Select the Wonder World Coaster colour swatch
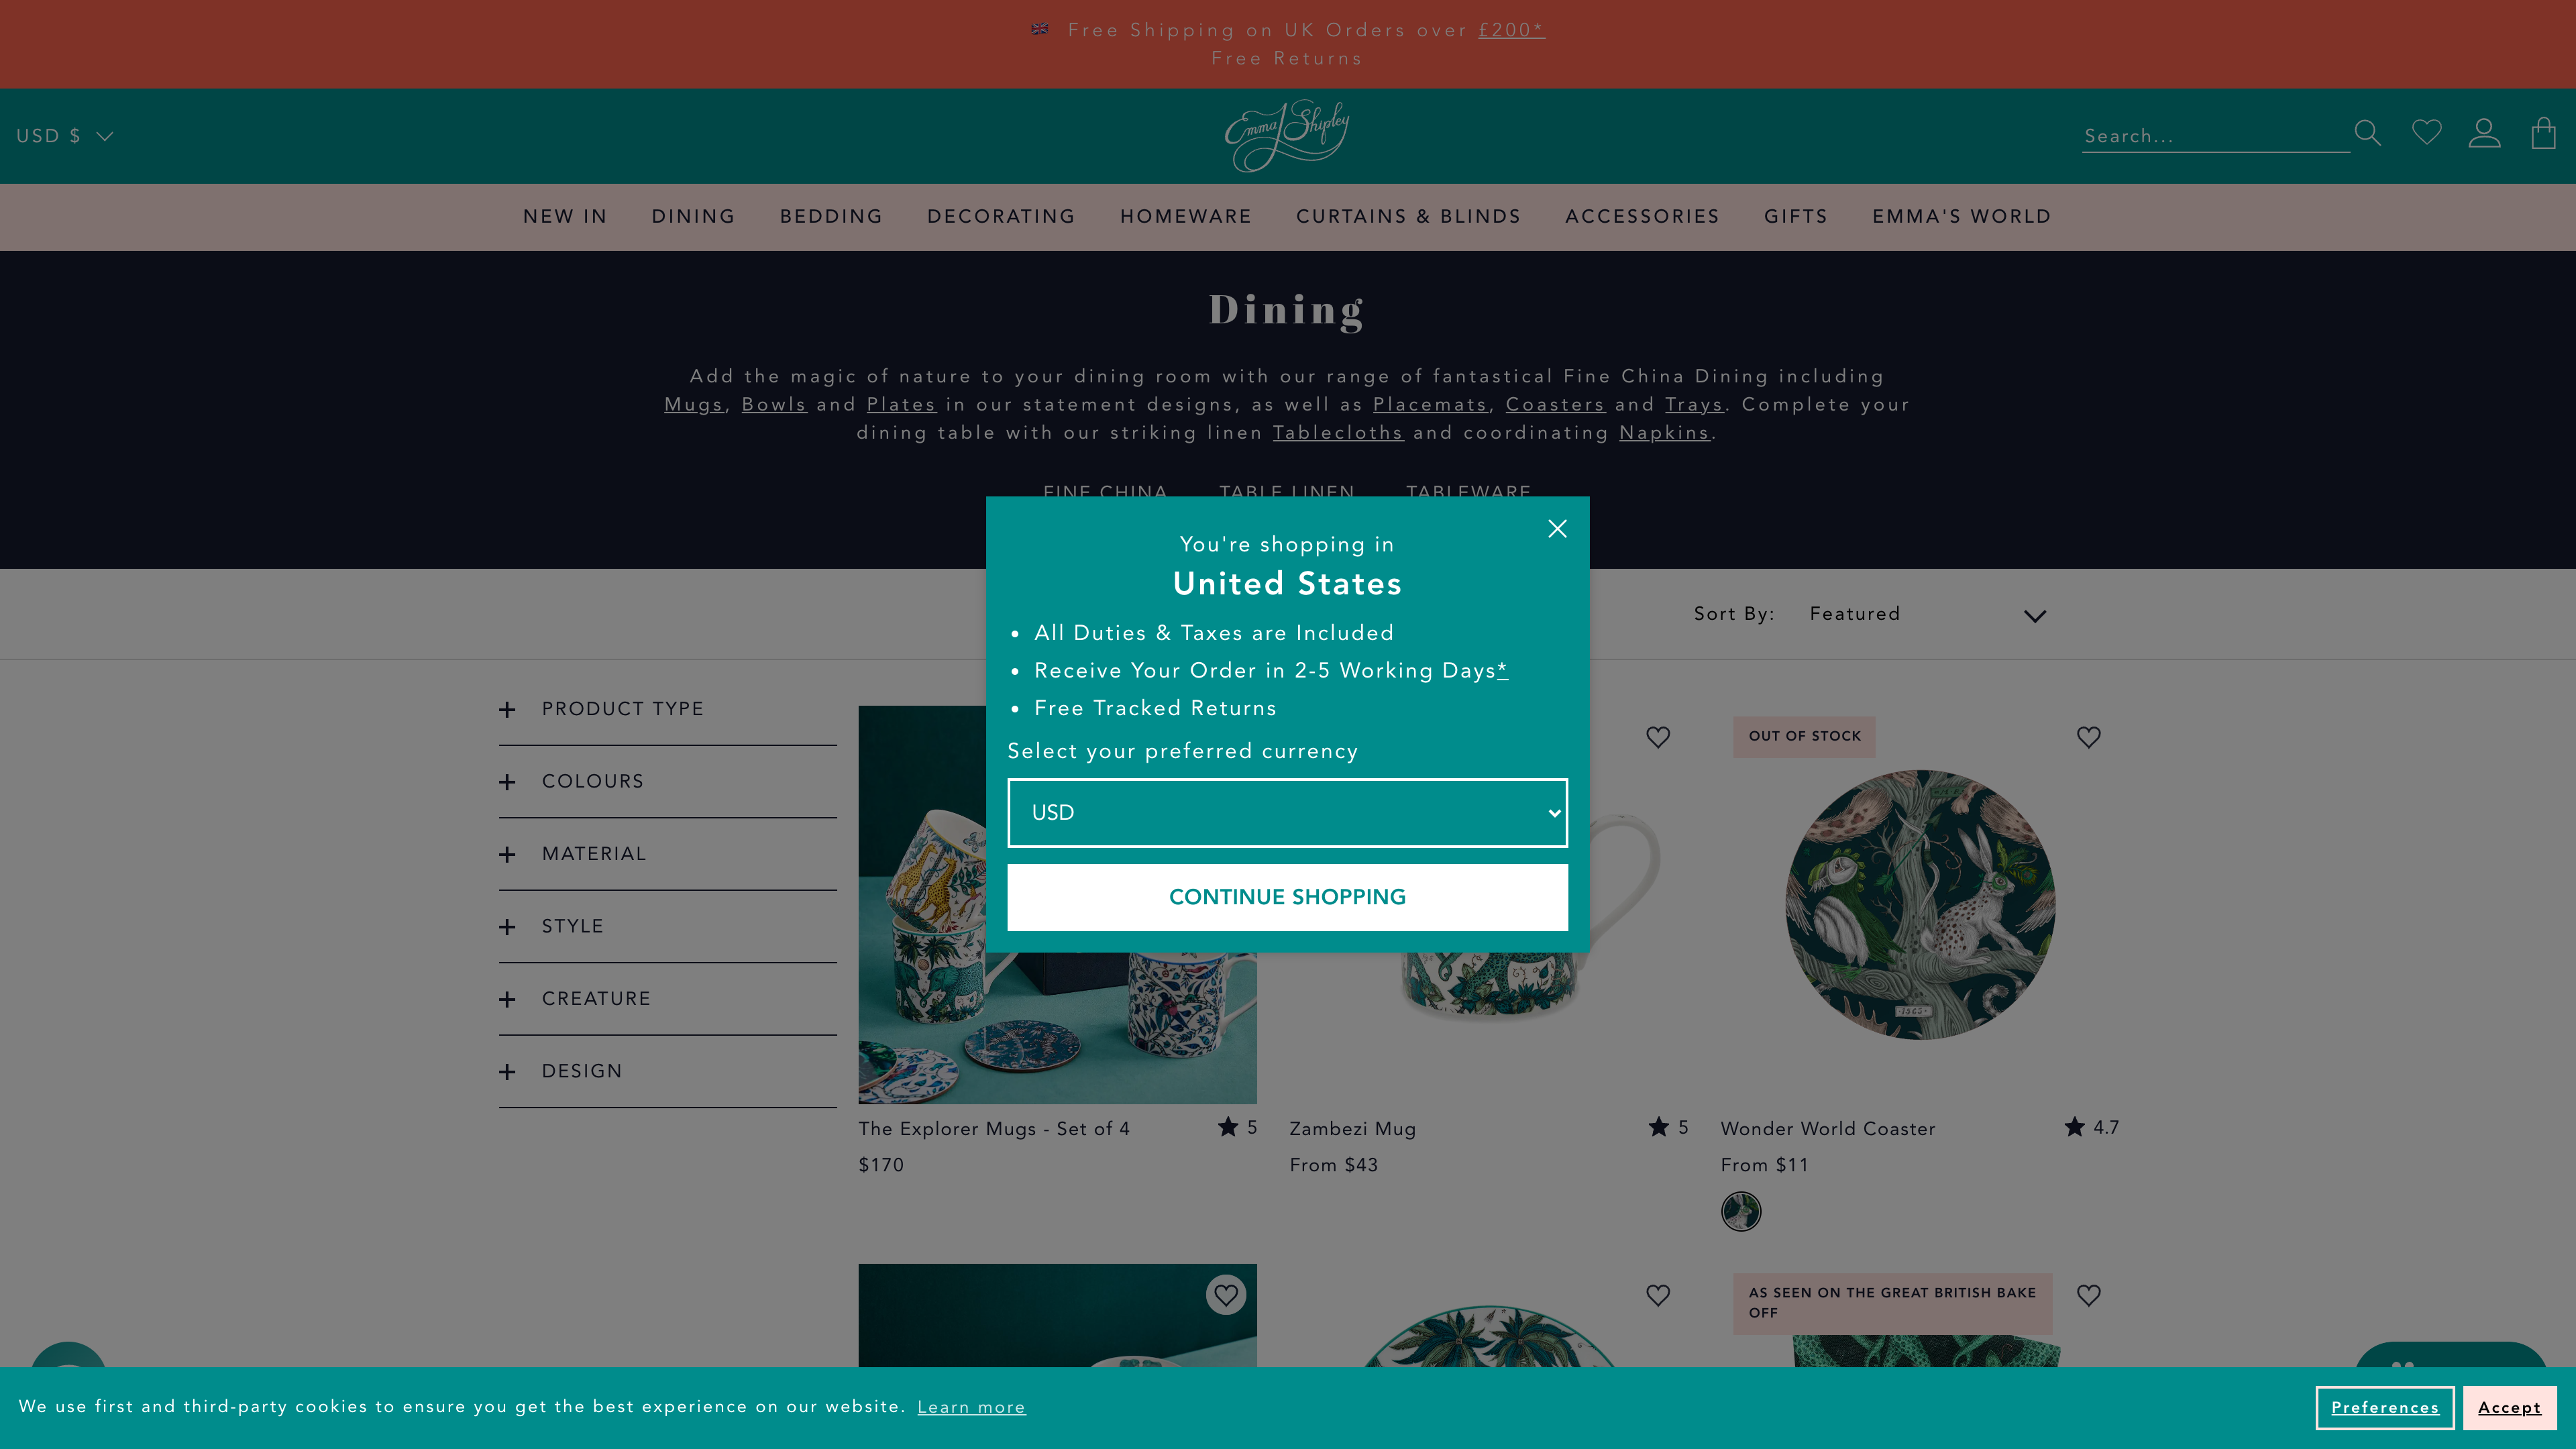The image size is (2576, 1449). coord(1740,1211)
